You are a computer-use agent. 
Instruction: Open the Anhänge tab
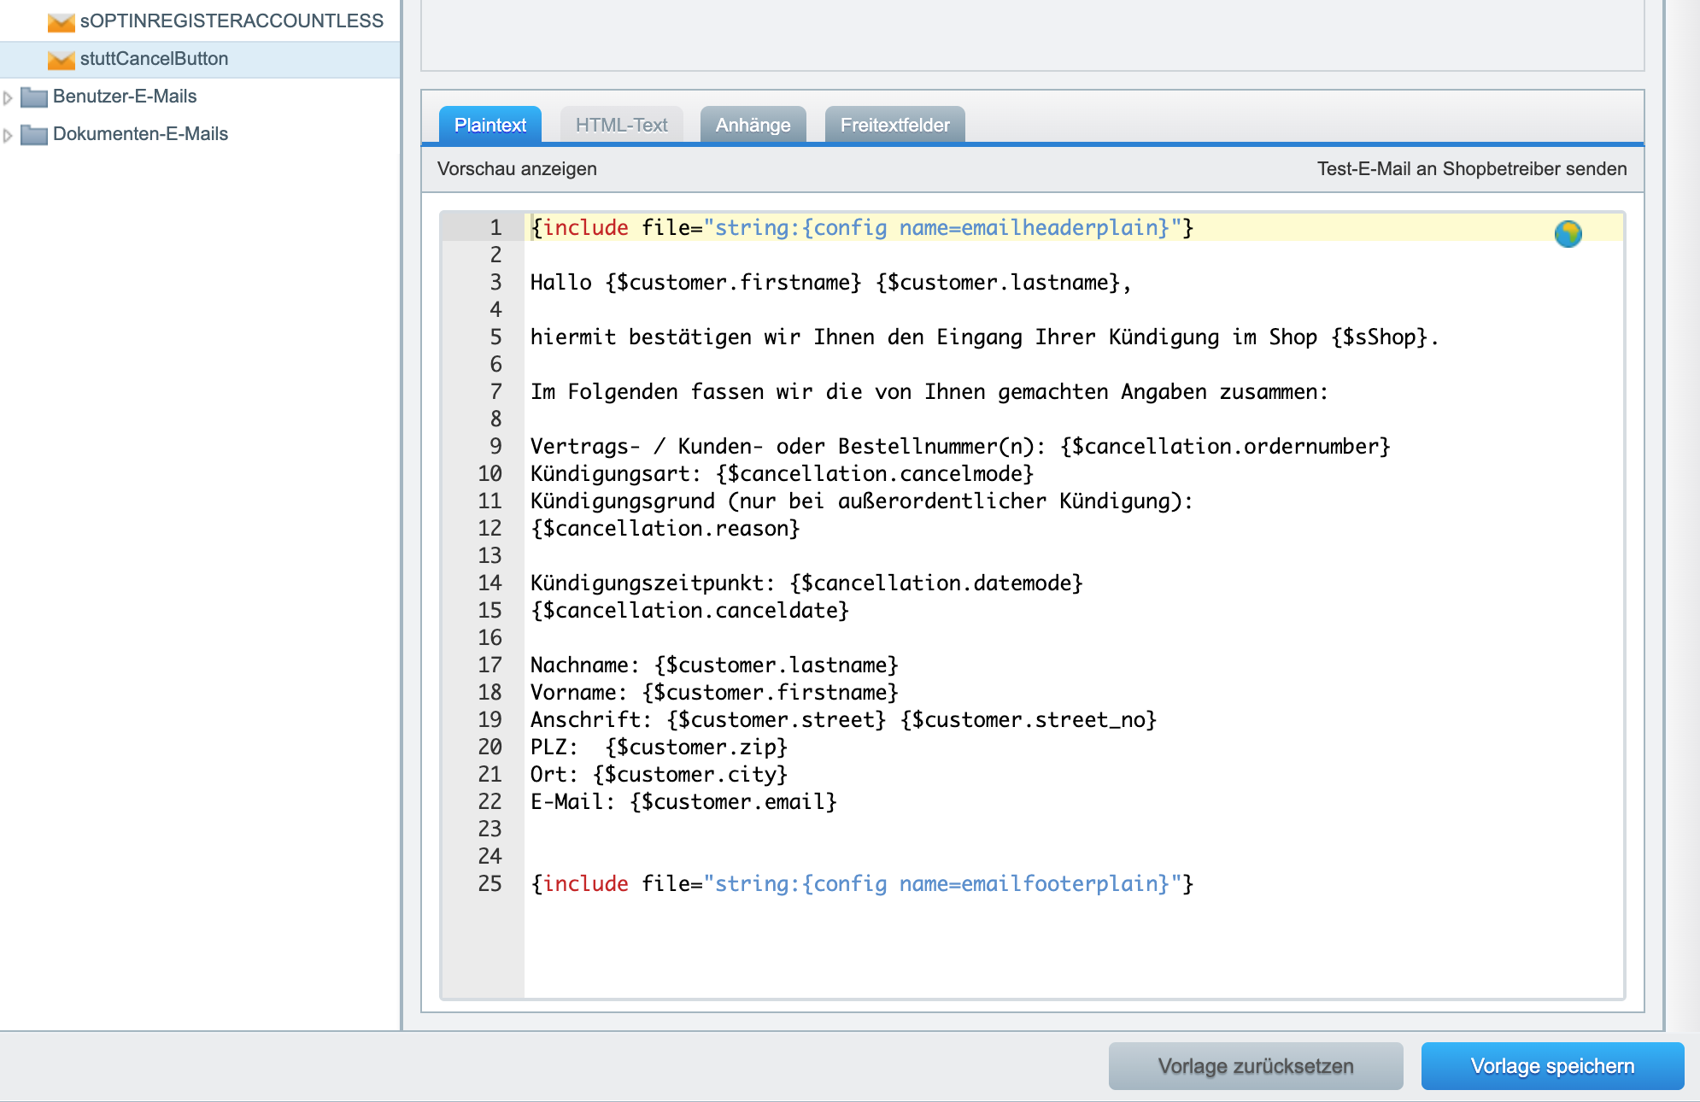point(753,125)
